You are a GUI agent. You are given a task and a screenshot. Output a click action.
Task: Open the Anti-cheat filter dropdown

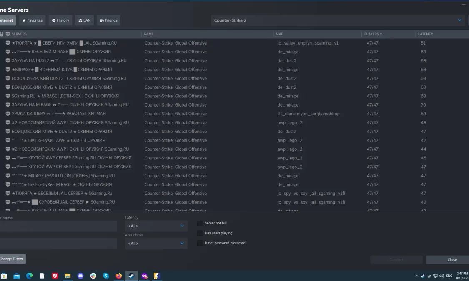tap(156, 244)
